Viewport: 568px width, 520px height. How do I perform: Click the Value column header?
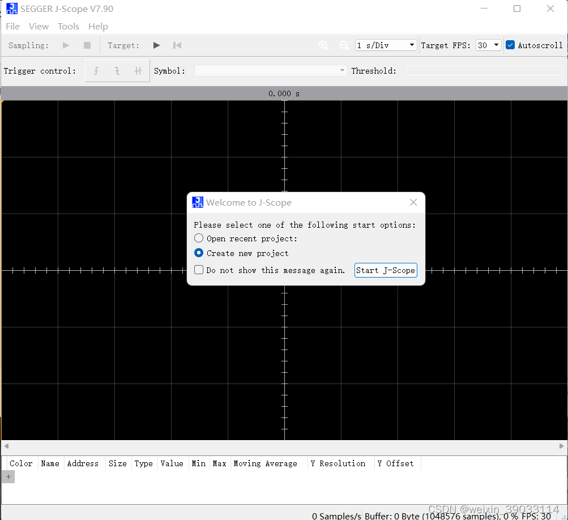pyautogui.click(x=172, y=463)
